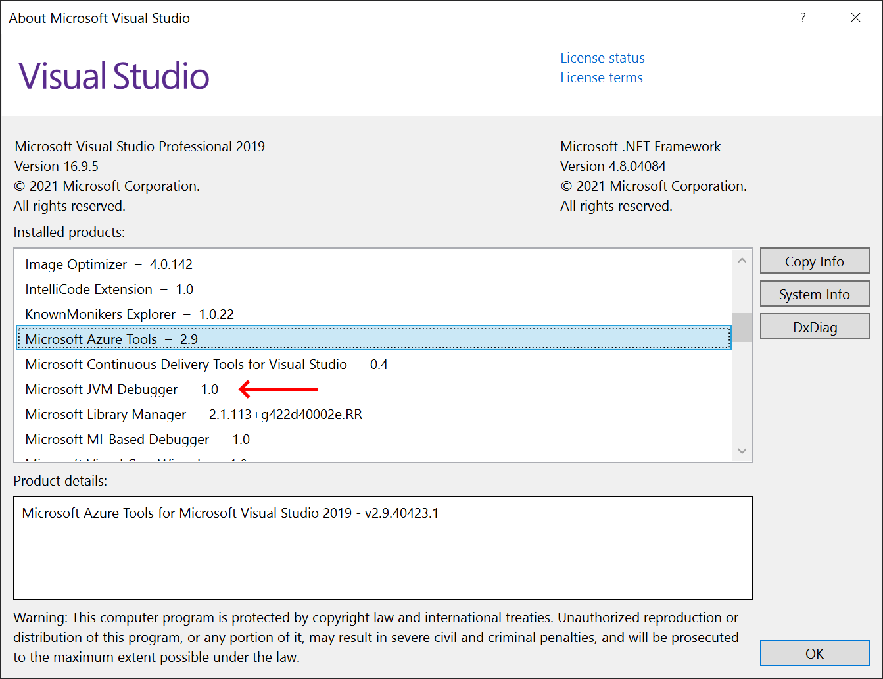Click Microsoft Visual Studio Professional 2019 text
883x679 pixels.
click(x=140, y=147)
